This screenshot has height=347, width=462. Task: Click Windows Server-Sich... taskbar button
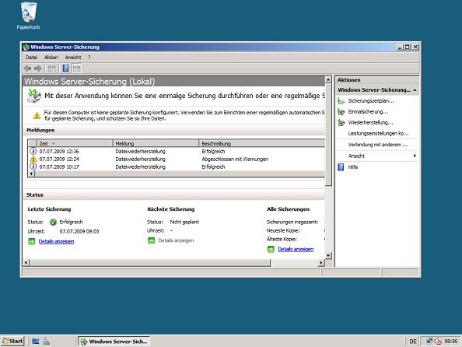coord(114,342)
